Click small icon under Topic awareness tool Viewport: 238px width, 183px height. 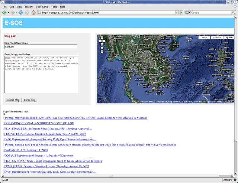4,114
